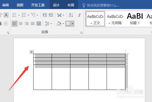Center the text alignment

[x=21, y=24]
